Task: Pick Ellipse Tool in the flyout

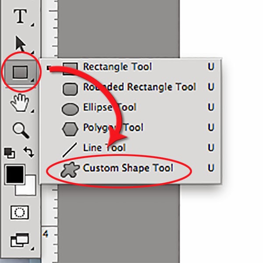Action: 110,108
